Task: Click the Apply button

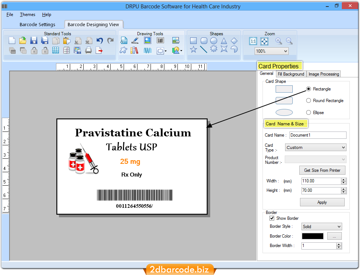Action: [322, 202]
